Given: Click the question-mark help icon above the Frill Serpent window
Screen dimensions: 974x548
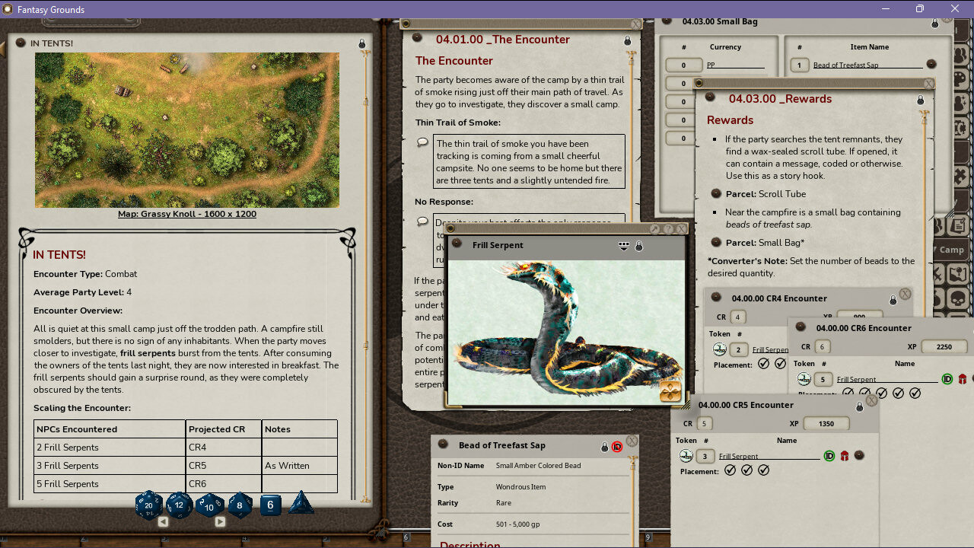Looking at the screenshot, I should coord(668,228).
